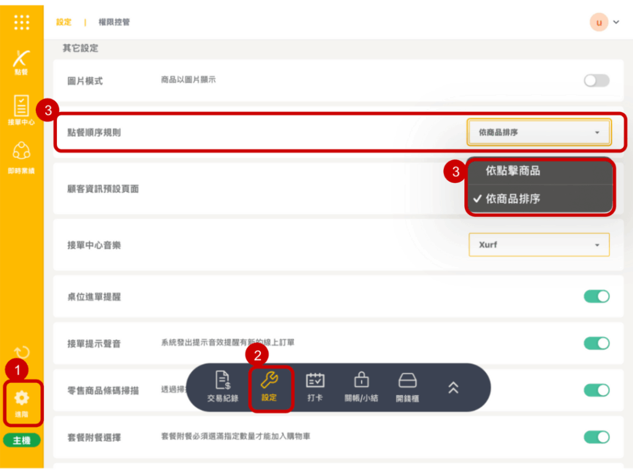The image size is (633, 475).
Task: Open 接單中心 order center icon
Action: [x=22, y=109]
